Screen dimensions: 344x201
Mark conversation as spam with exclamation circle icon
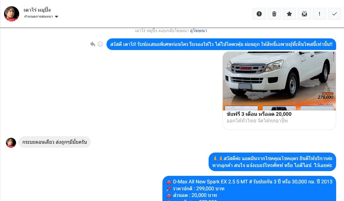259,14
